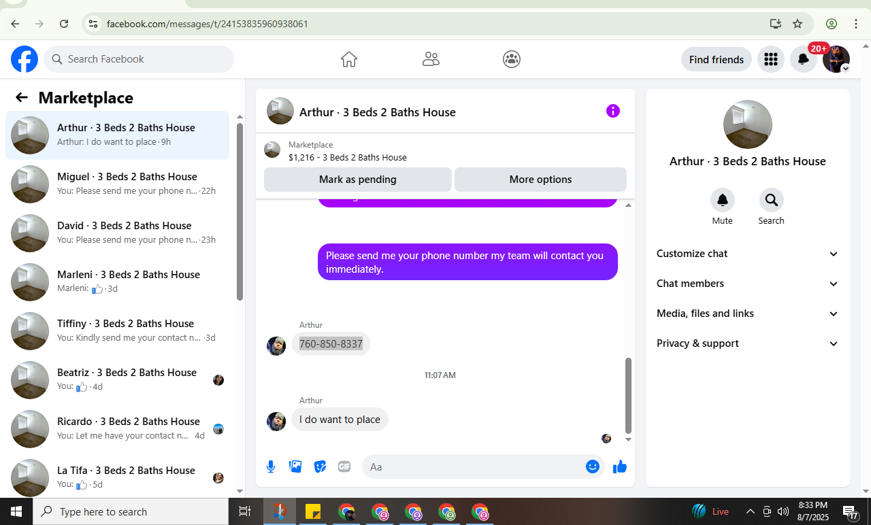Expand Customize chat section
Image resolution: width=871 pixels, height=525 pixels.
[747, 254]
